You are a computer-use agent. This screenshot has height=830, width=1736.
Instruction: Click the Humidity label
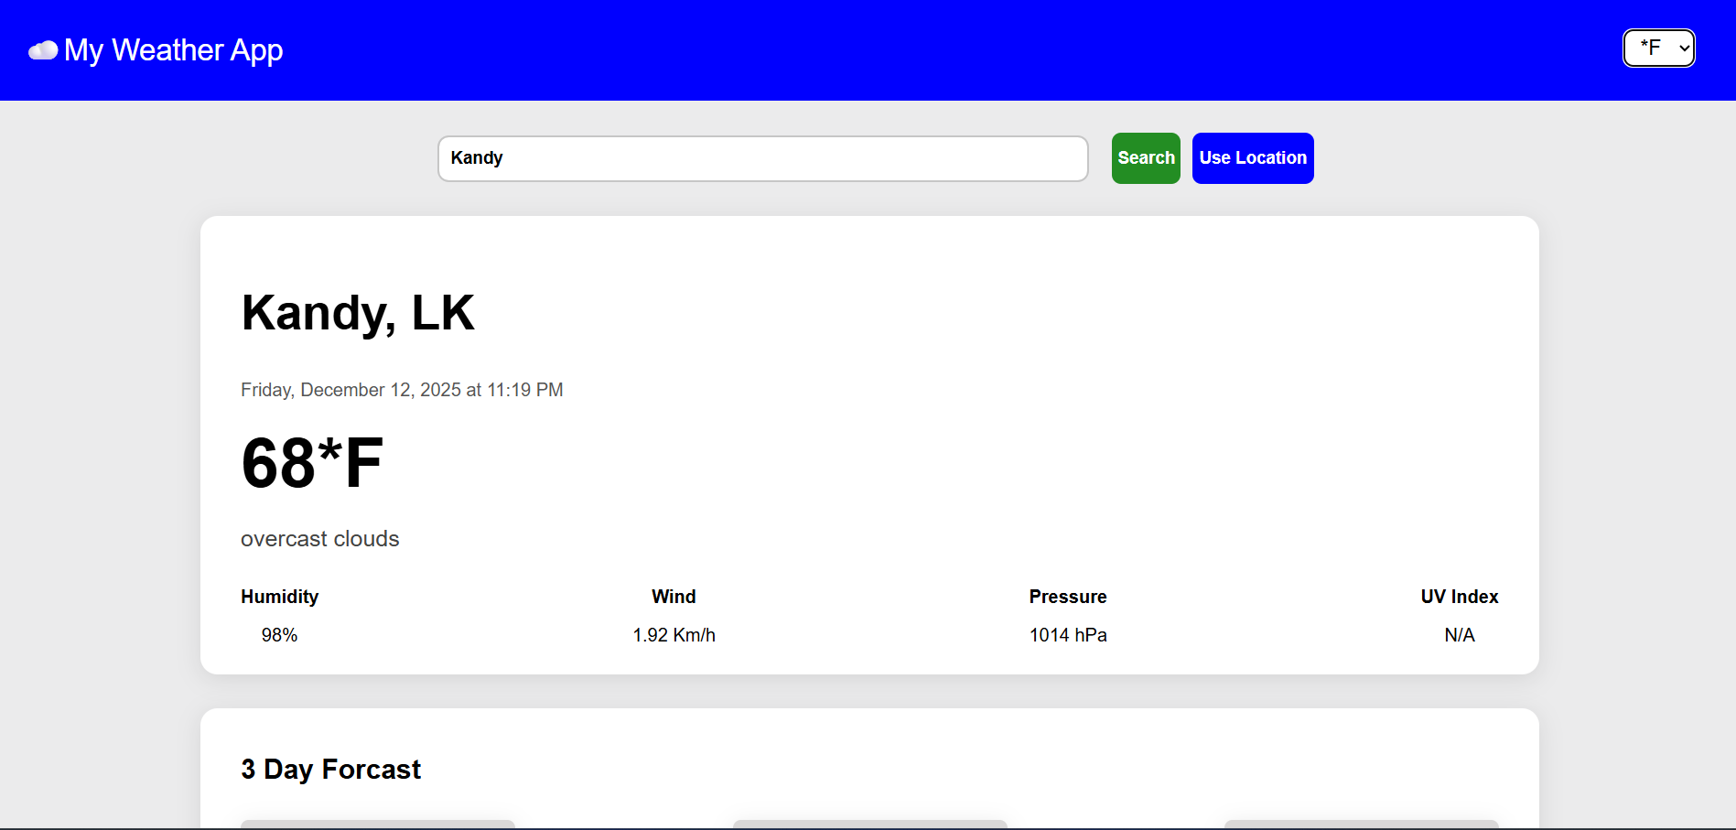pyautogui.click(x=279, y=597)
